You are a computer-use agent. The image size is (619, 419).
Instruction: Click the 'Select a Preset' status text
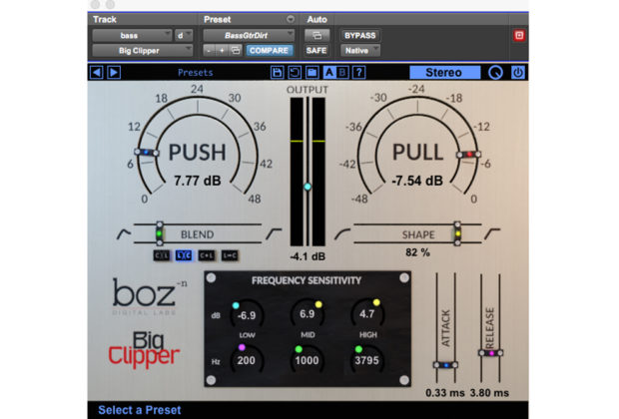tap(140, 410)
